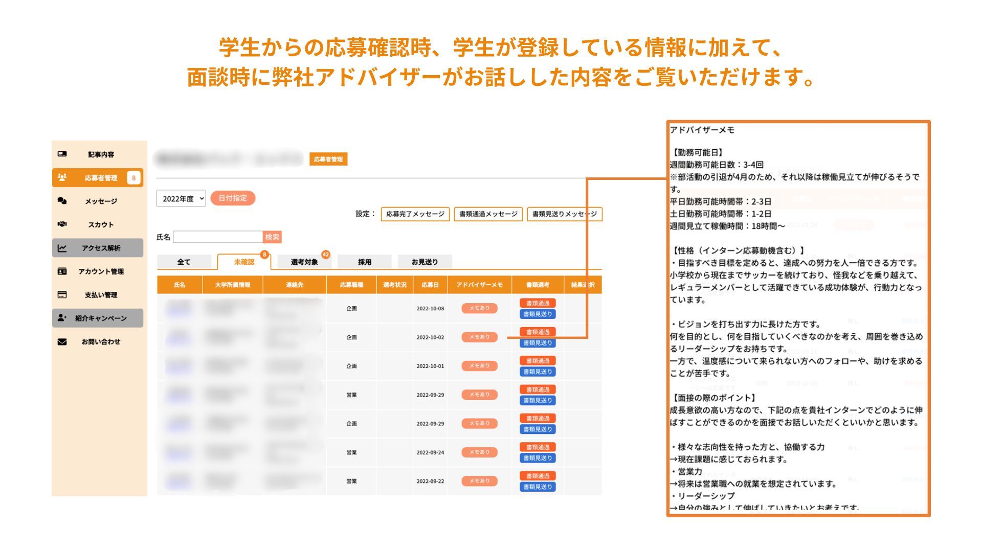The width and height of the screenshot is (982, 552).
Task: Click the 2022-10-08 date cell
Action: (430, 309)
